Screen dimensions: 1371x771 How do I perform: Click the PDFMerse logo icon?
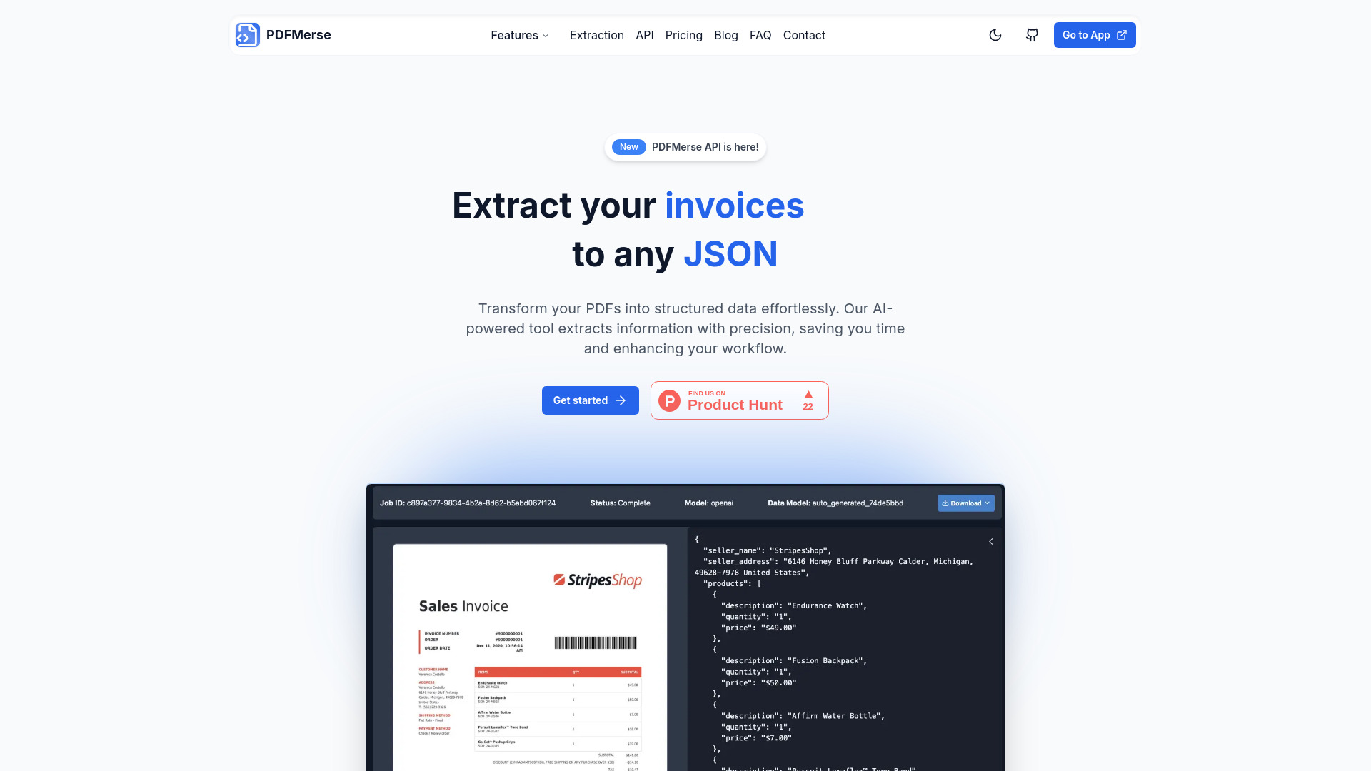point(246,35)
